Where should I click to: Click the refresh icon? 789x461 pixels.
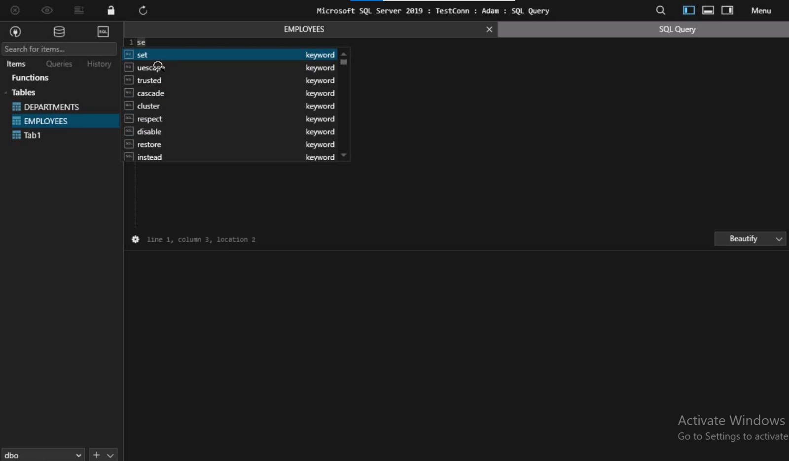pos(143,10)
